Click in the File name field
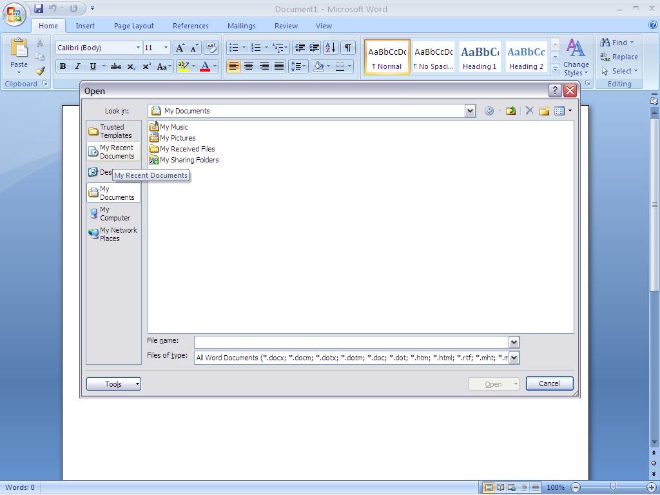Viewport: 660px width, 495px height. coord(351,342)
